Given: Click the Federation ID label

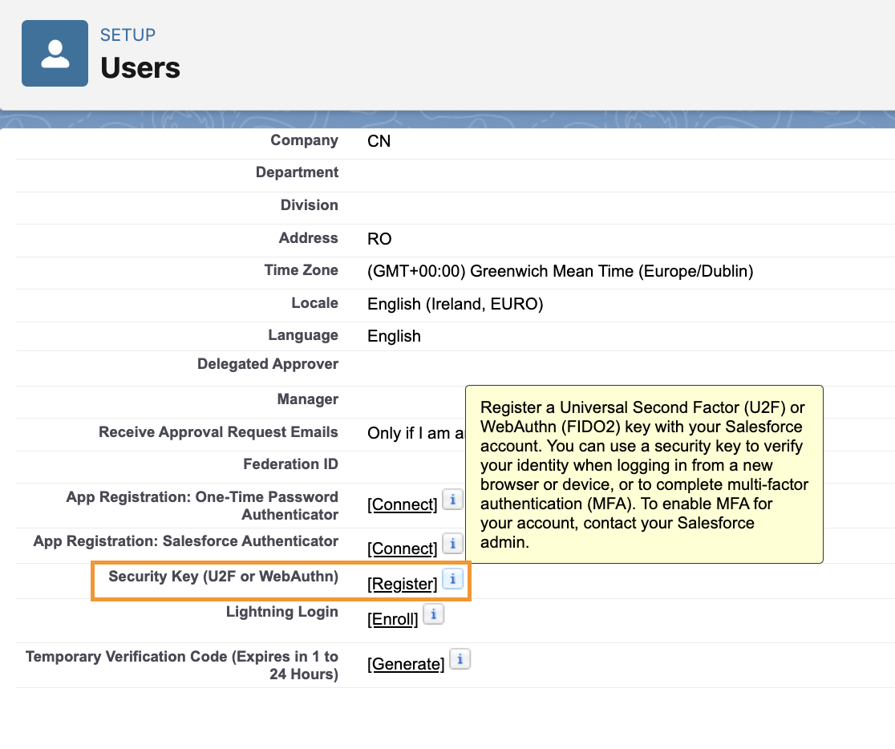Looking at the screenshot, I should tap(291, 464).
